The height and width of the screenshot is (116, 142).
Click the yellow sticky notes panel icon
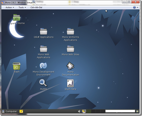[x=21, y=111]
